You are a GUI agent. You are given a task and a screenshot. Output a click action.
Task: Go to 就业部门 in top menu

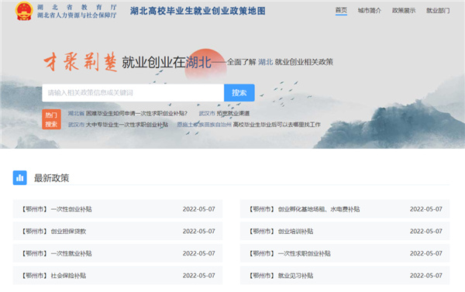438,10
